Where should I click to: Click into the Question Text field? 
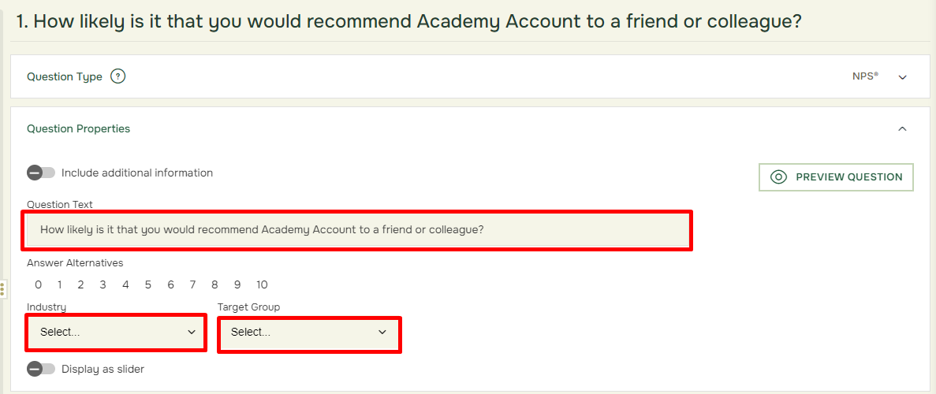click(x=357, y=229)
